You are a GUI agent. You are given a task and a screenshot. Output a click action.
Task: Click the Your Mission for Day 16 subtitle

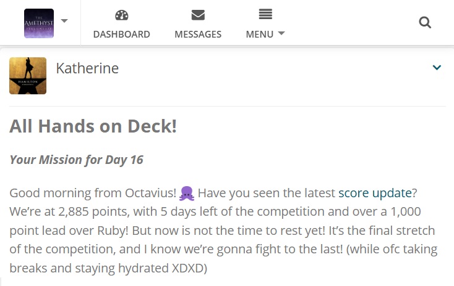(77, 160)
